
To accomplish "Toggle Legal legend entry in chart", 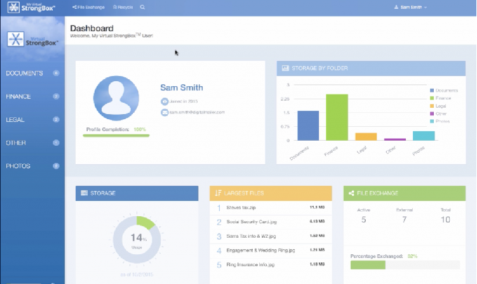I will click(438, 106).
